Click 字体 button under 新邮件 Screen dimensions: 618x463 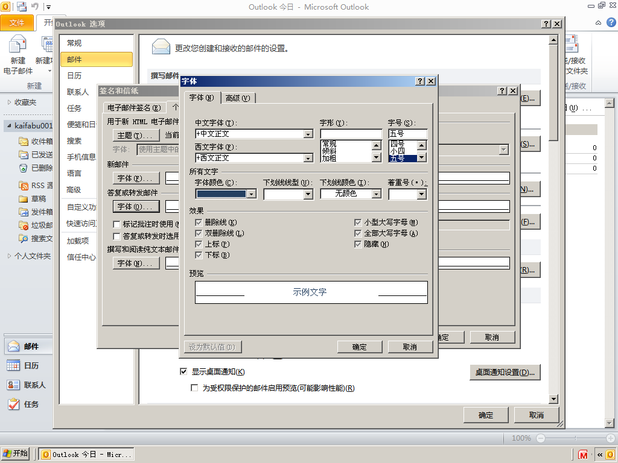pos(136,178)
